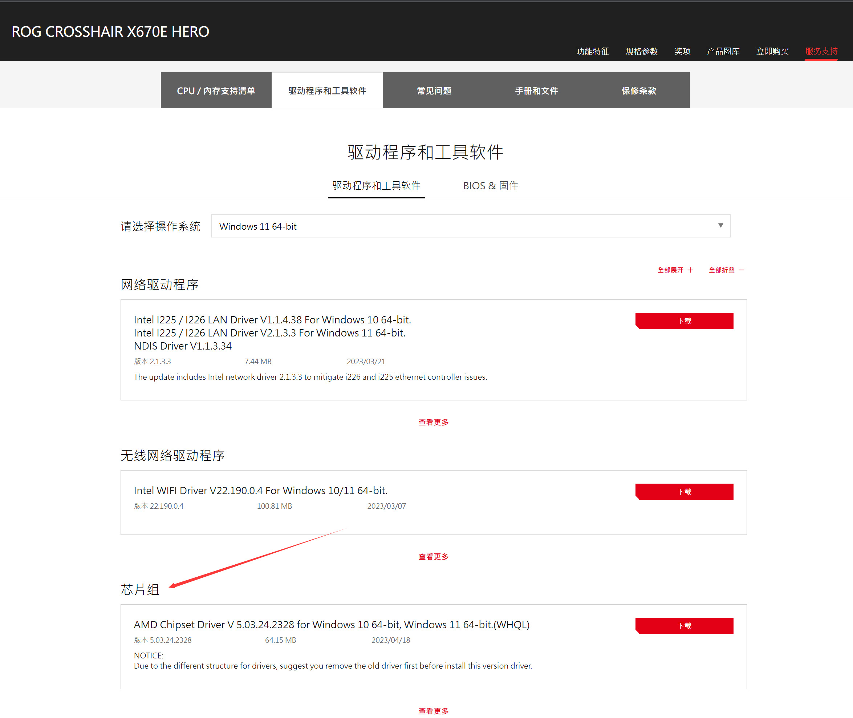Open the 常见问题 tab
This screenshot has height=718, width=853.
(x=434, y=90)
